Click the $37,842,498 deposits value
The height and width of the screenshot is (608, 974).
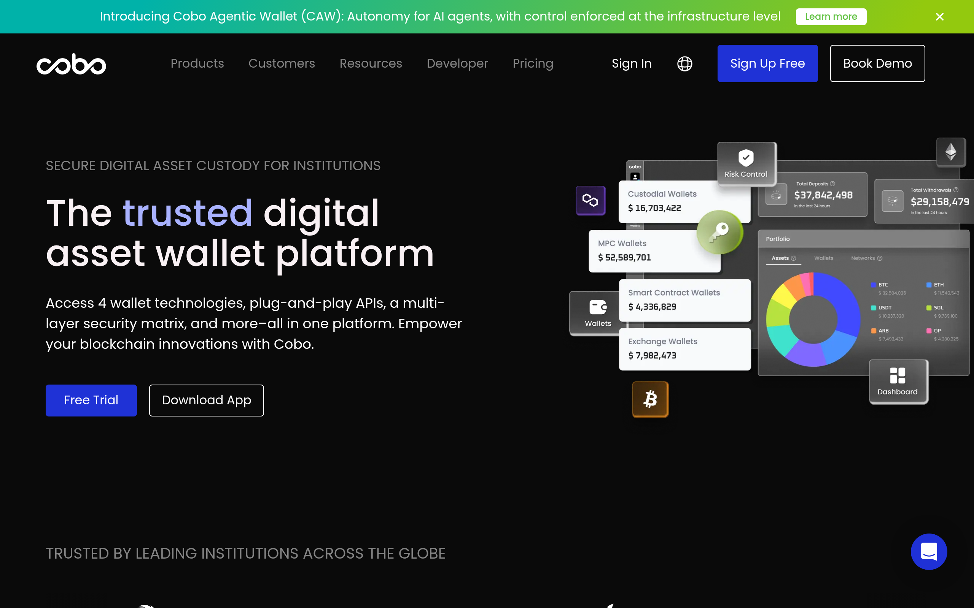point(823,195)
